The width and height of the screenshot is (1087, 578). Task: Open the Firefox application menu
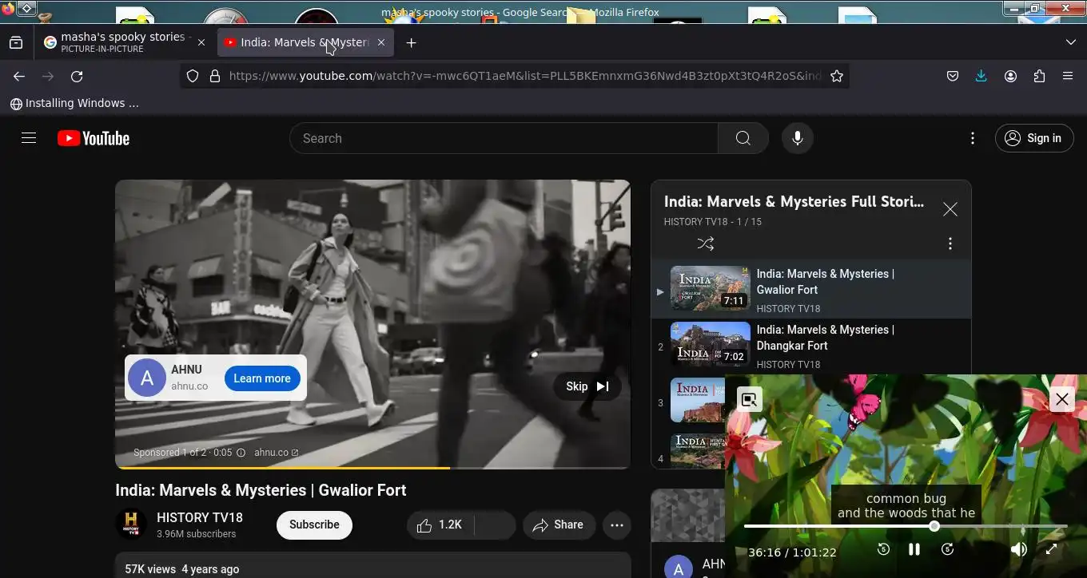(1068, 76)
